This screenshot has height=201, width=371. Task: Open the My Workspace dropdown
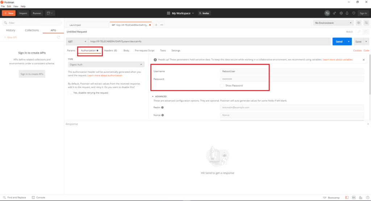[180, 13]
